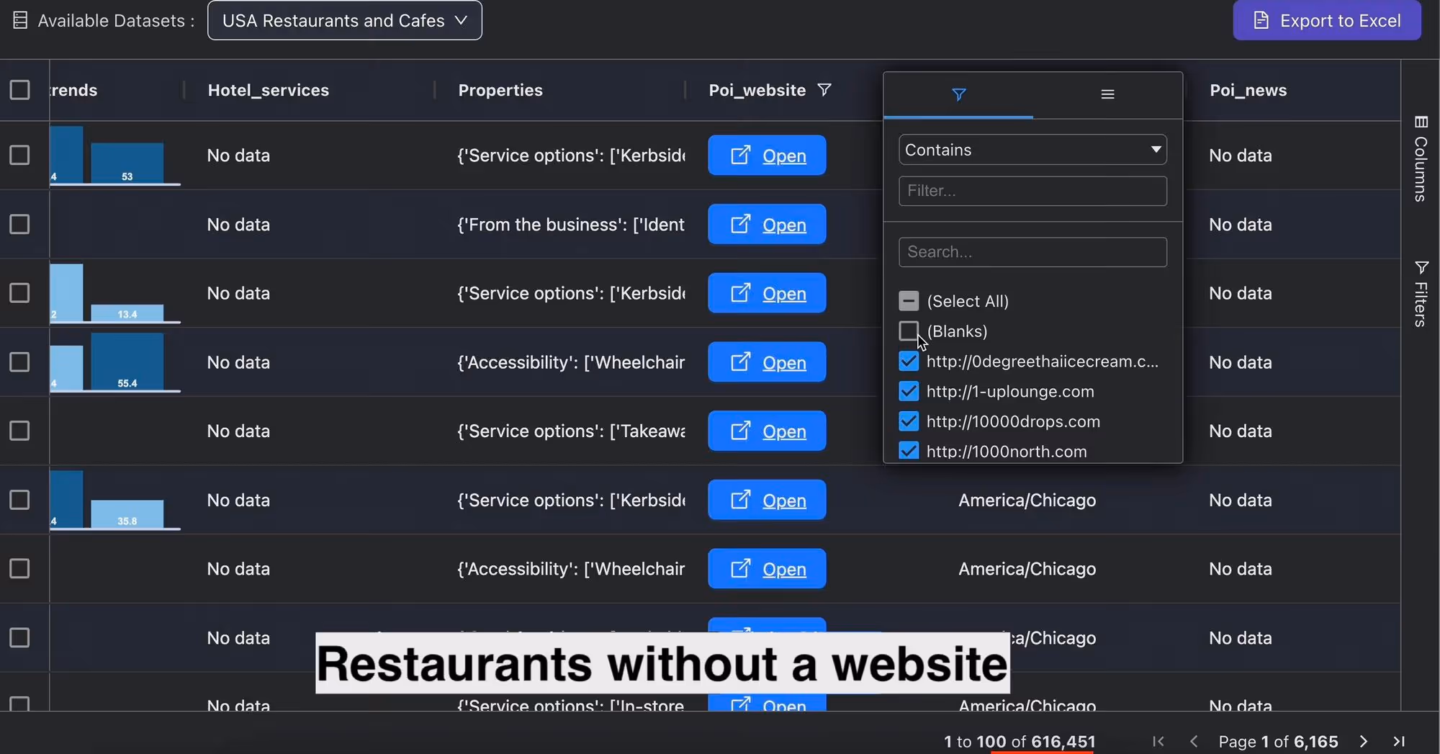Click the trends chart showing 53

click(115, 156)
